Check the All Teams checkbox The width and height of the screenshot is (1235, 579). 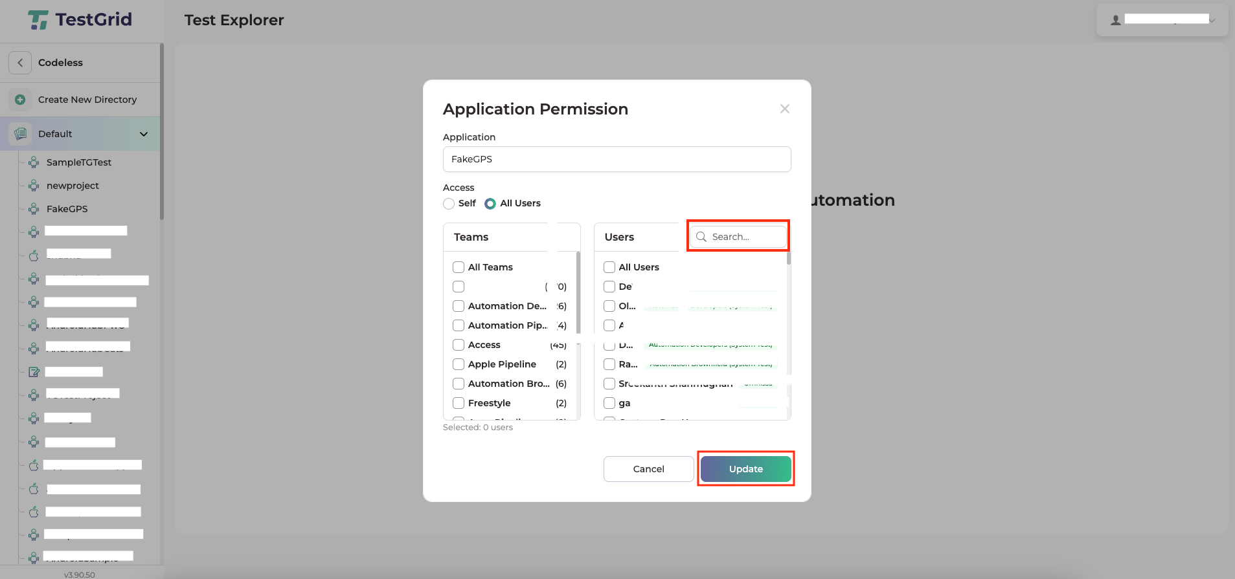[x=459, y=267]
